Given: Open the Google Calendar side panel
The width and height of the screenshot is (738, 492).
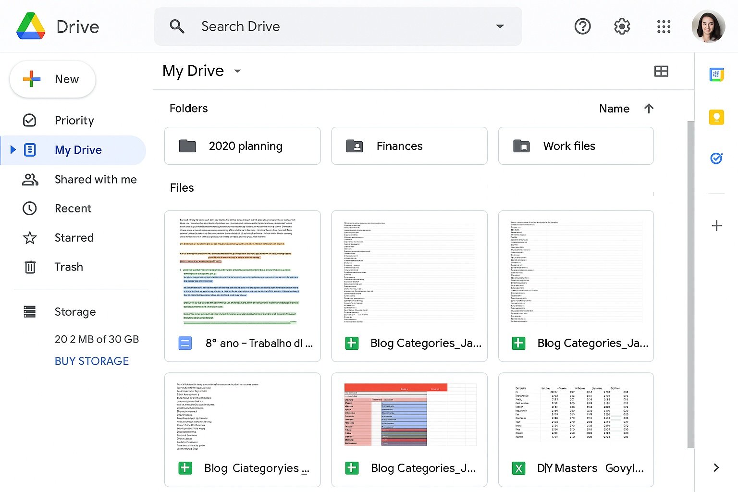Looking at the screenshot, I should click(716, 74).
